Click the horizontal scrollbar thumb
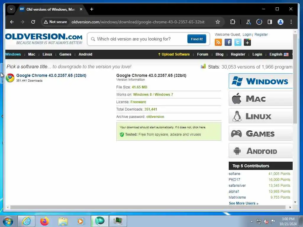This screenshot has width=303, height=227. (x=148, y=207)
